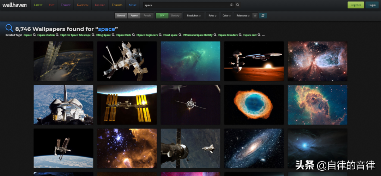Open the Toplist menu item
The height and width of the screenshot is (176, 381).
(66, 5)
